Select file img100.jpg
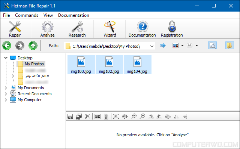Viewport: 240px width, 149px height. tap(81, 65)
